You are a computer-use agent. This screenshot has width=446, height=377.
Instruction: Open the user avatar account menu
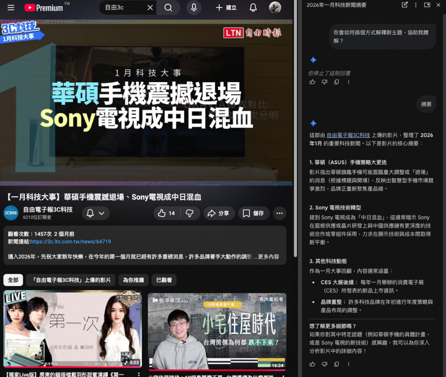pyautogui.click(x=275, y=7)
